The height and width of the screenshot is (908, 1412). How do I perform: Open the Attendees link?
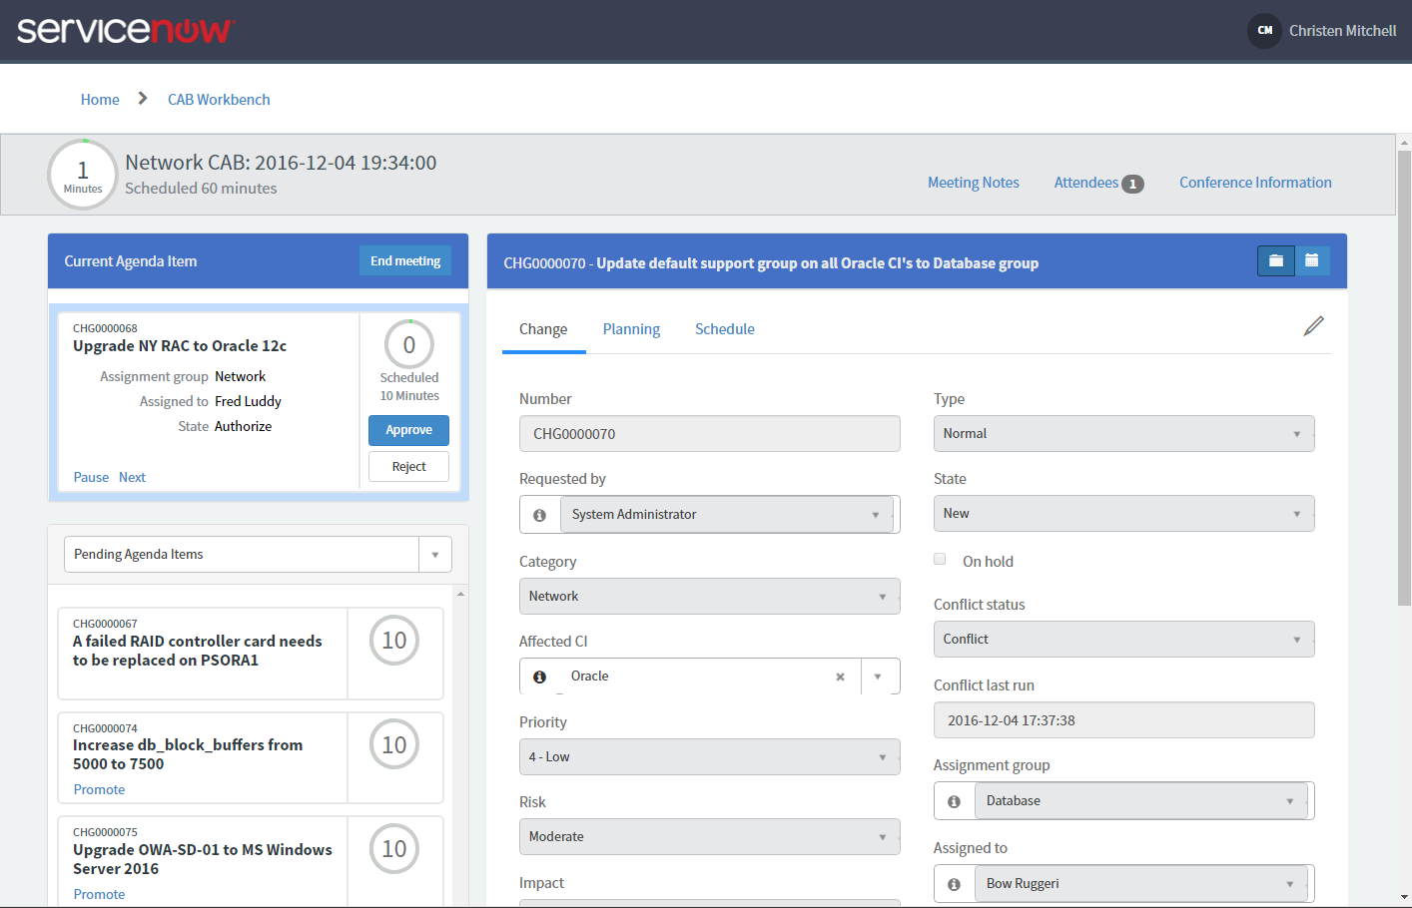tap(1086, 183)
